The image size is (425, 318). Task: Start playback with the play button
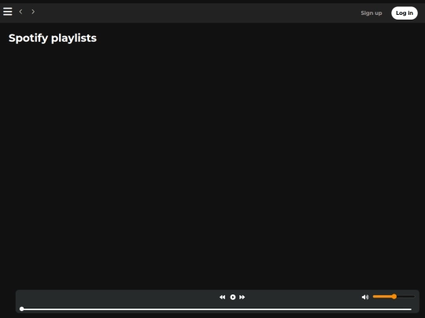[233, 297]
